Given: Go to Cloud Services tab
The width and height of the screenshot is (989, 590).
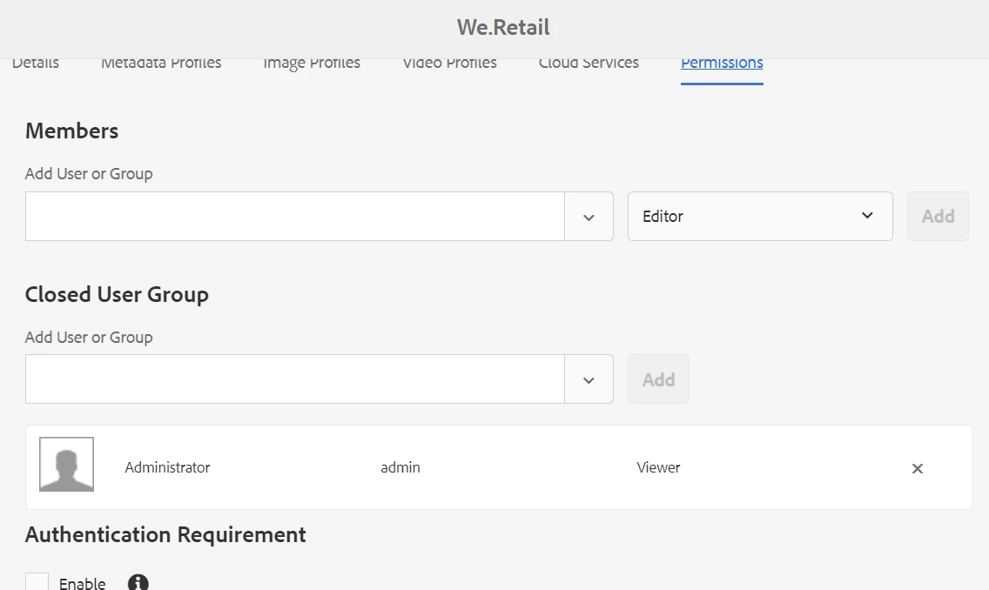Looking at the screenshot, I should point(589,63).
